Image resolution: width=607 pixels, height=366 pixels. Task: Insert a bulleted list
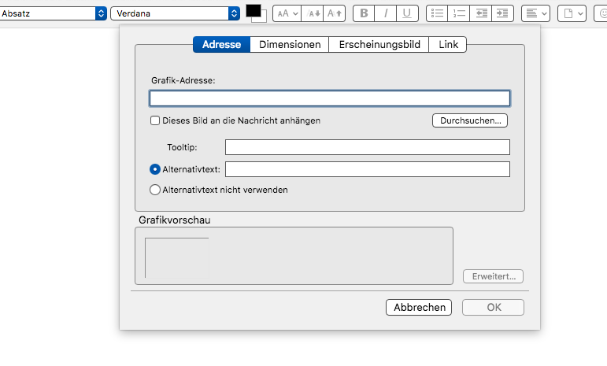(438, 13)
